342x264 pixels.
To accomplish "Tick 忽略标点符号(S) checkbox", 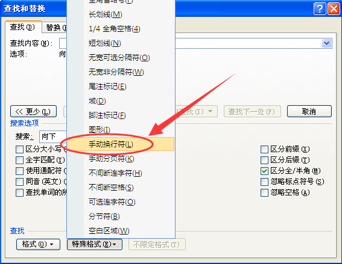I will [264, 182].
